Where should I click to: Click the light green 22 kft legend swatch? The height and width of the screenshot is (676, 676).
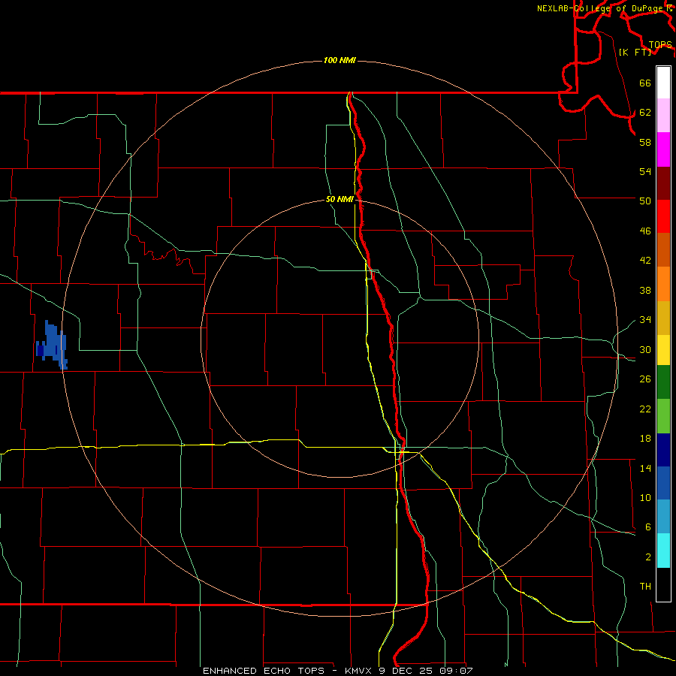tap(663, 416)
